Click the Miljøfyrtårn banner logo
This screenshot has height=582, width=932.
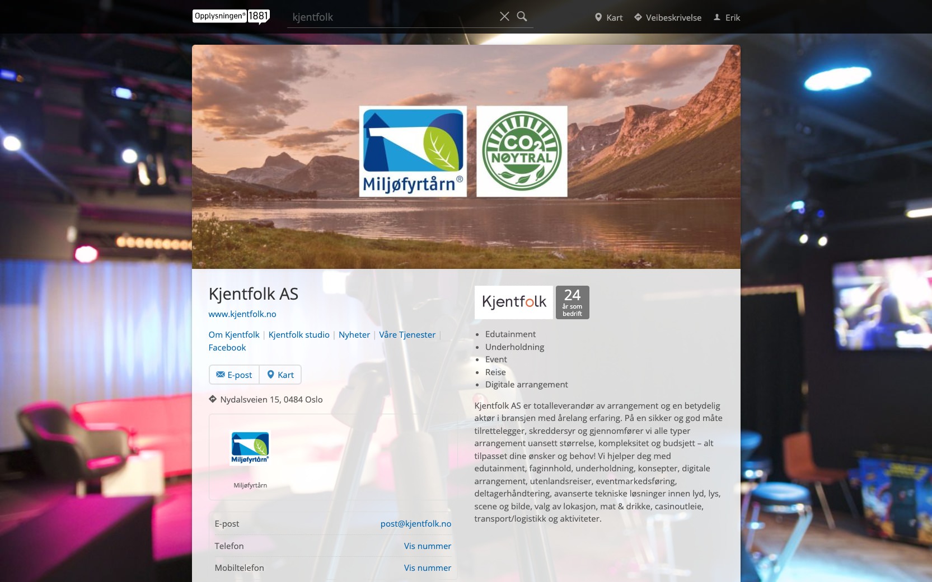413,152
